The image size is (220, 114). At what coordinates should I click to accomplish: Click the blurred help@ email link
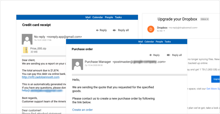(x=42, y=91)
